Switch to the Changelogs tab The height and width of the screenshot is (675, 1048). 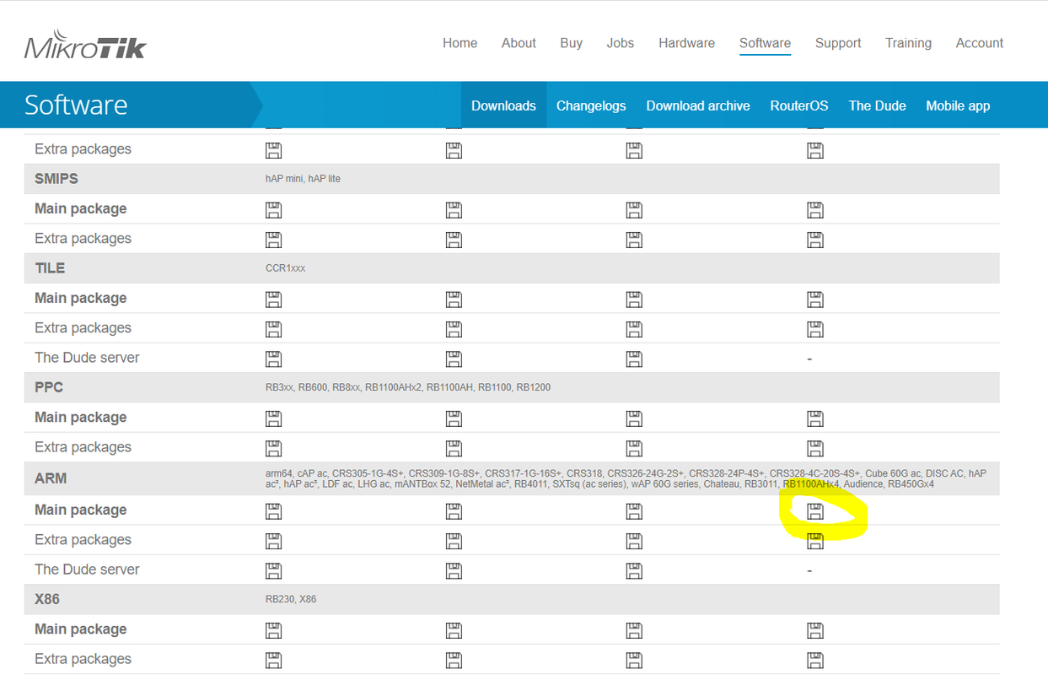[x=591, y=105]
